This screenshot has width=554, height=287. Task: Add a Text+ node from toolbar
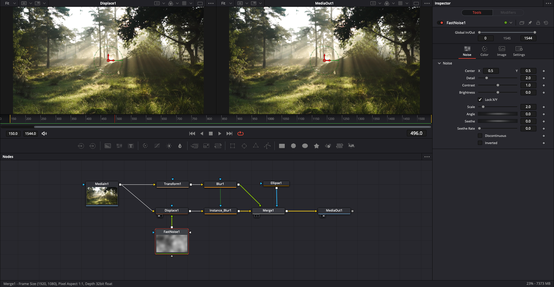131,146
